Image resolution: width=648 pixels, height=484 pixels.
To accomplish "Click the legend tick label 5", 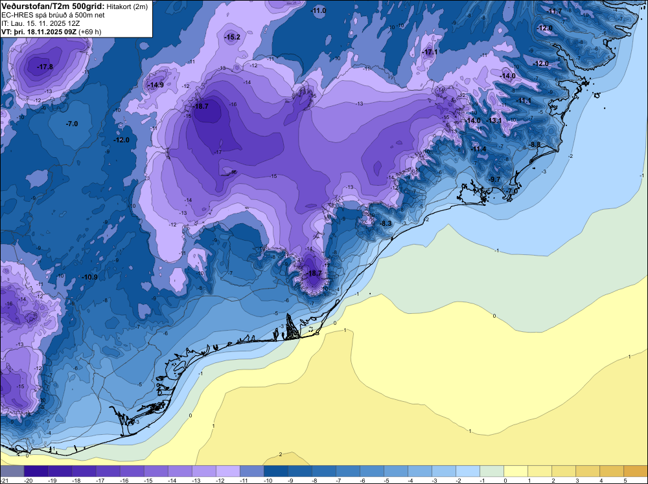I will 625,480.
